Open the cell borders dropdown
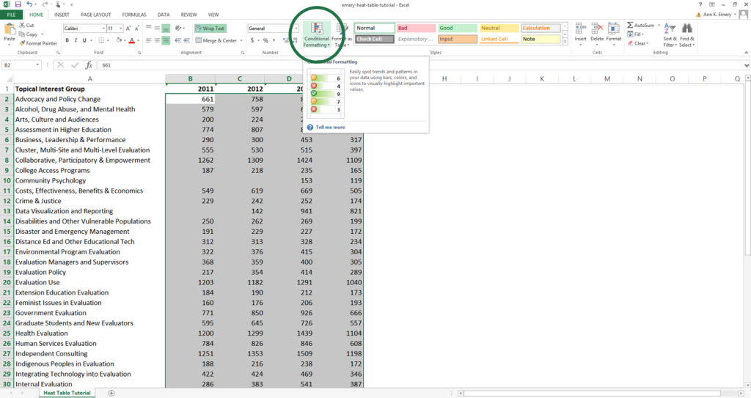 coord(108,41)
